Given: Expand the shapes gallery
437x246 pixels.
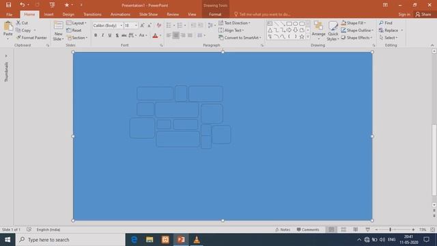Looking at the screenshot, I should (x=308, y=36).
